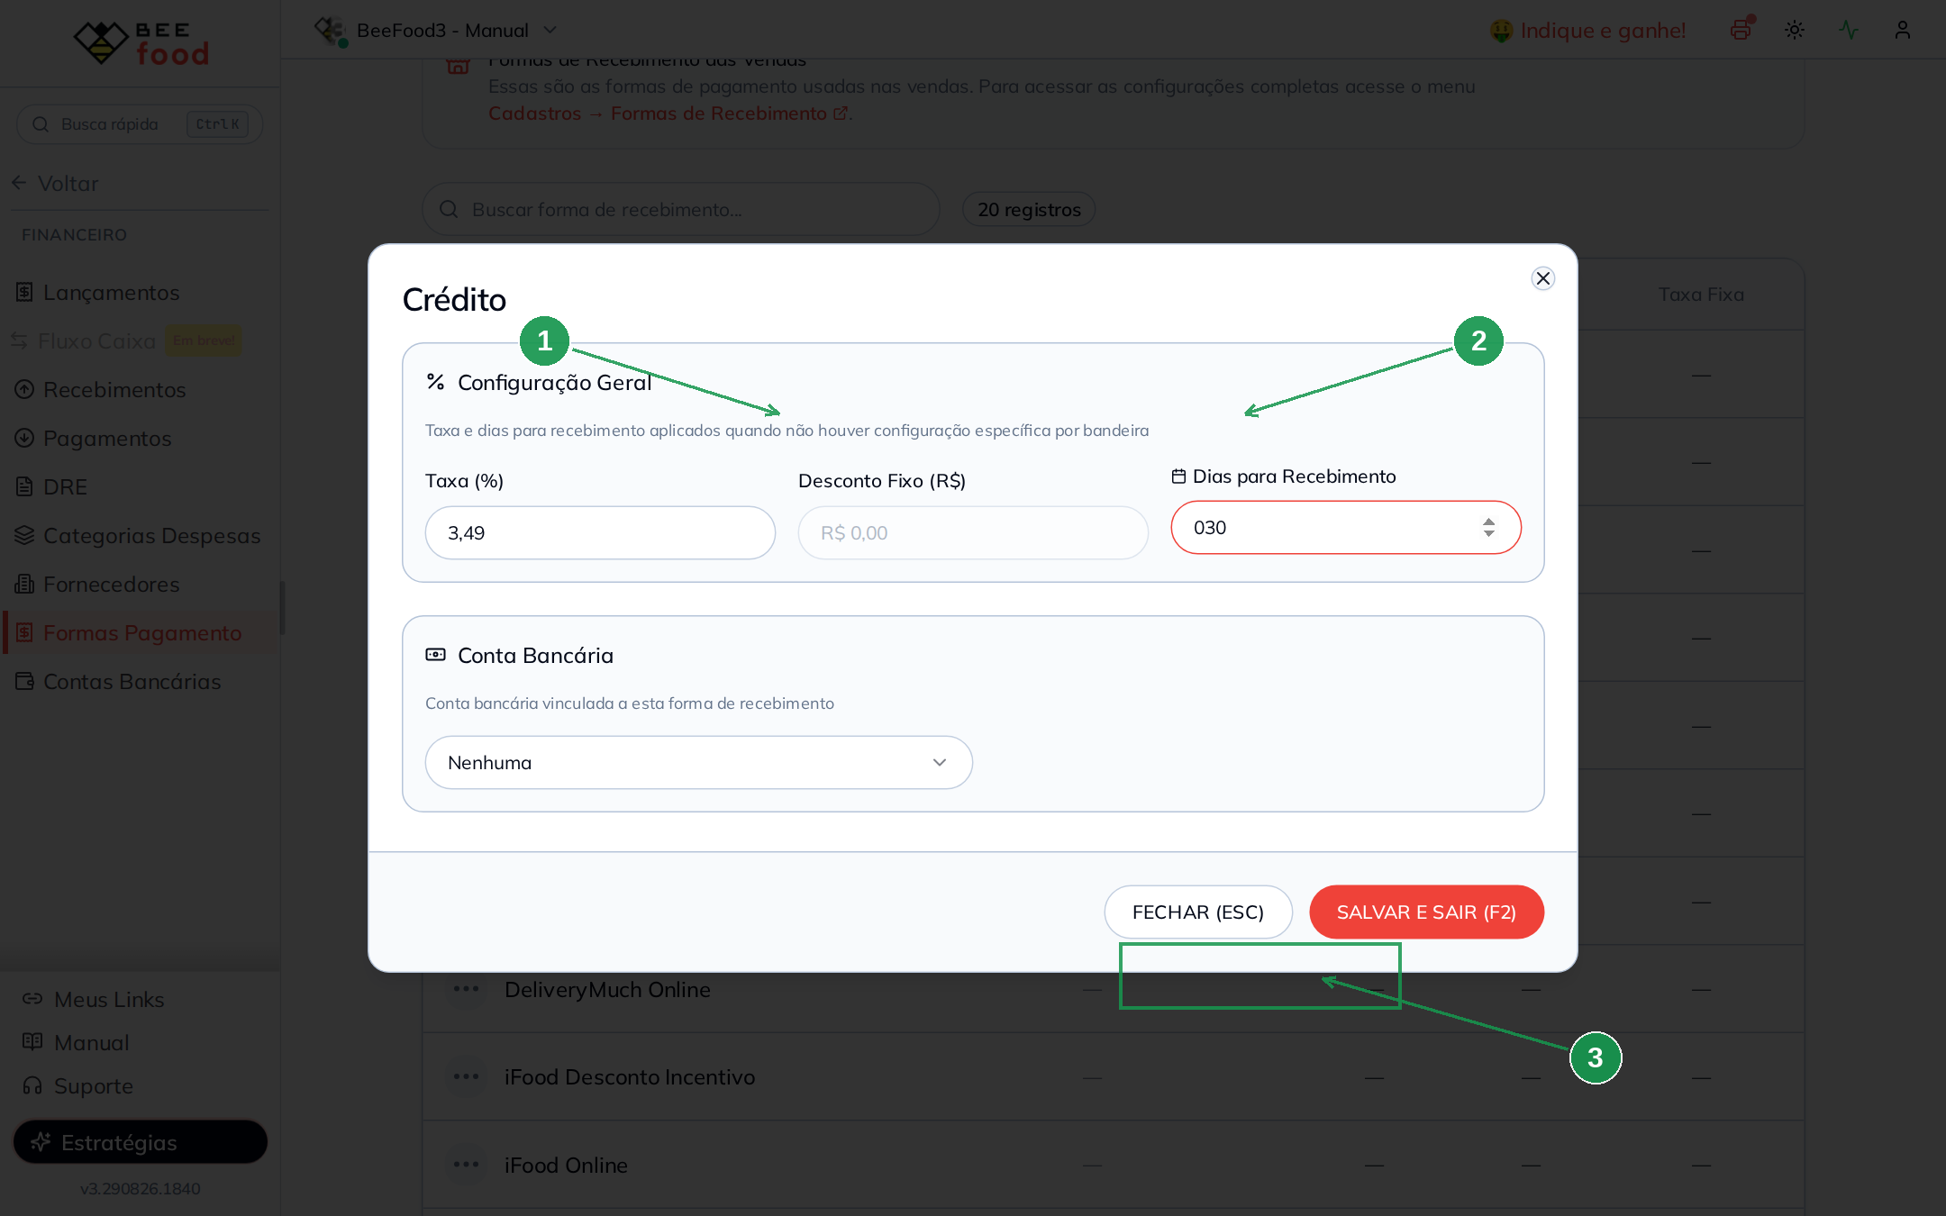Viewport: 1946px width, 1216px height.
Task: Open user profile icon
Action: coord(1902,30)
